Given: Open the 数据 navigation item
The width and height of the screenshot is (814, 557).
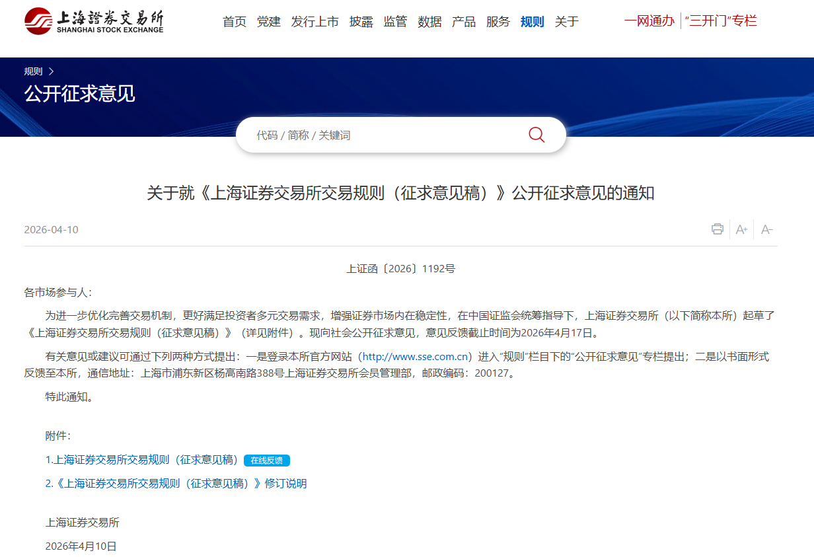Looking at the screenshot, I should pyautogui.click(x=429, y=21).
